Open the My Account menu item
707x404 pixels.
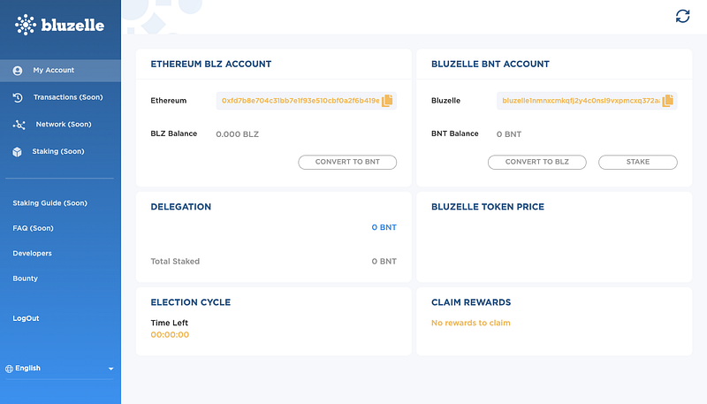point(54,70)
